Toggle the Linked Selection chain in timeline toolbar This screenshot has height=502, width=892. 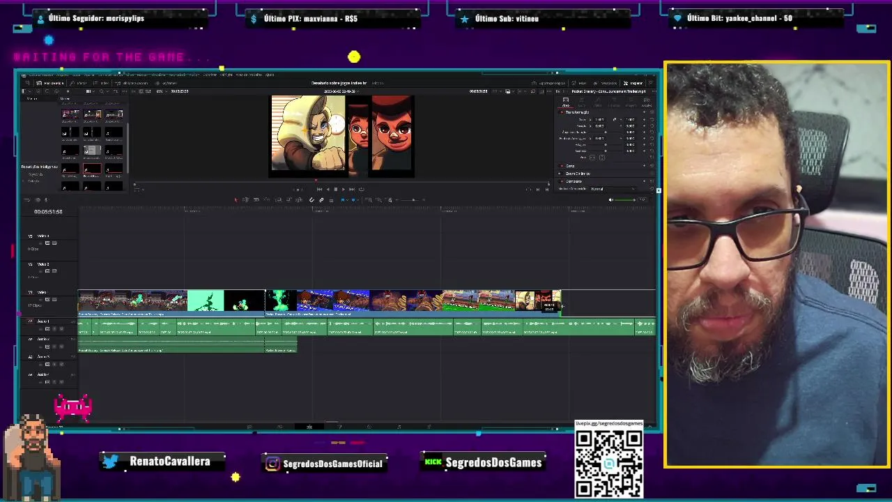[x=321, y=199]
